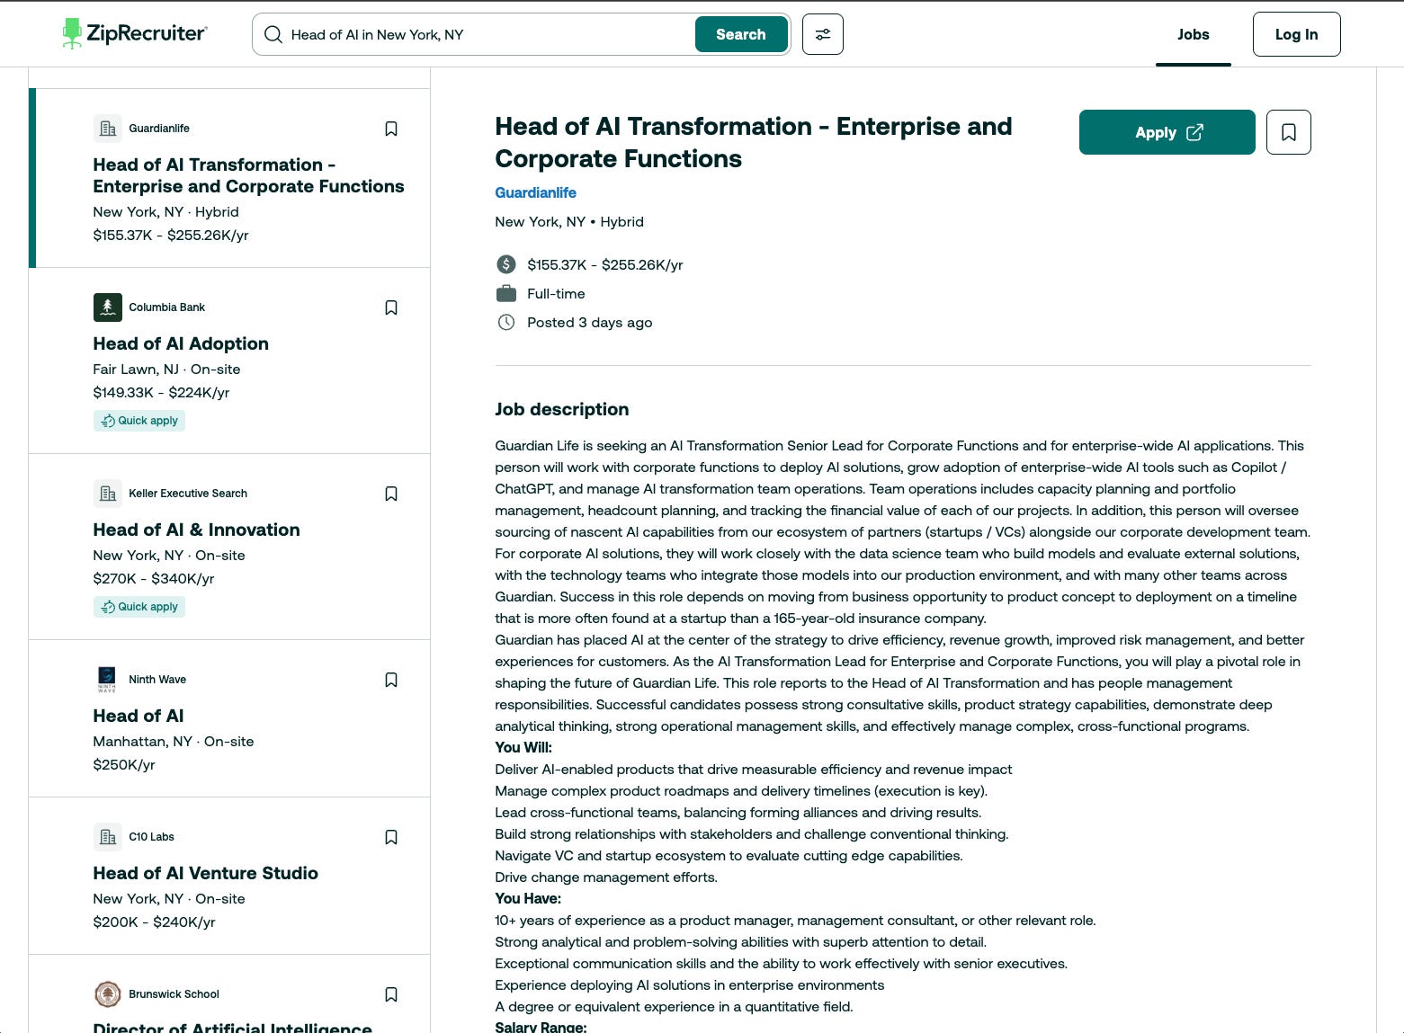Click the 'You Have:' heading text
The height and width of the screenshot is (1033, 1404).
pos(528,898)
